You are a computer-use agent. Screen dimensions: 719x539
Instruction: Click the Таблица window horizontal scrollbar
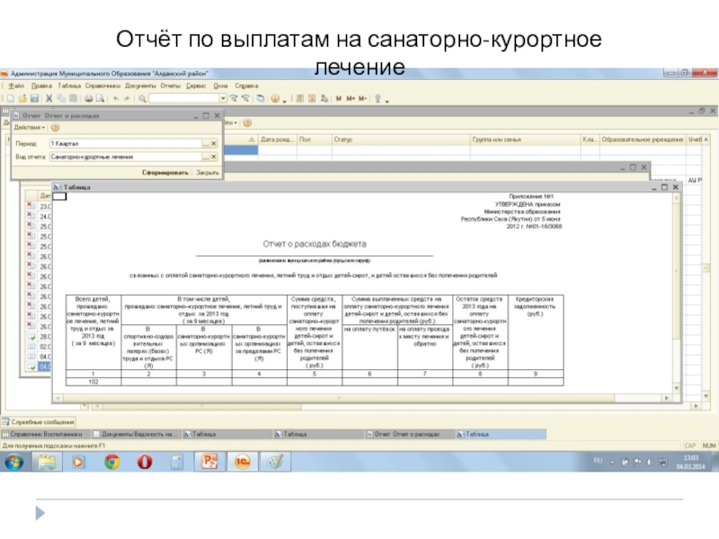tap(339, 398)
